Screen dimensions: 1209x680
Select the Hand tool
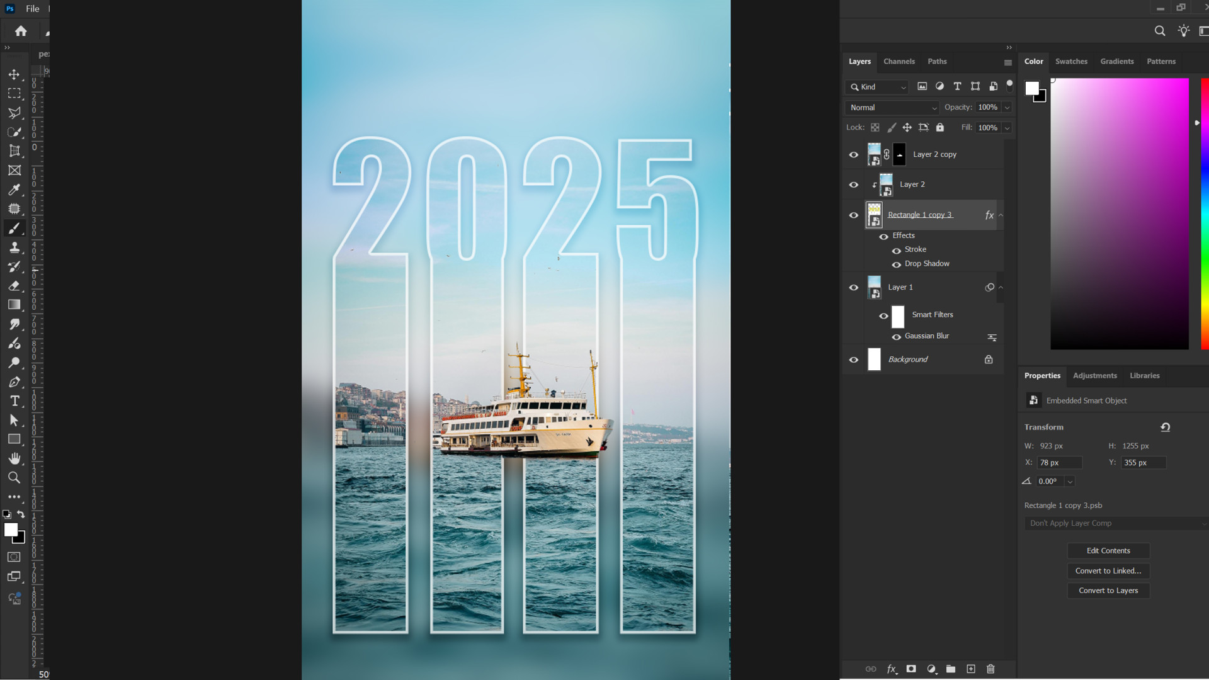(14, 458)
